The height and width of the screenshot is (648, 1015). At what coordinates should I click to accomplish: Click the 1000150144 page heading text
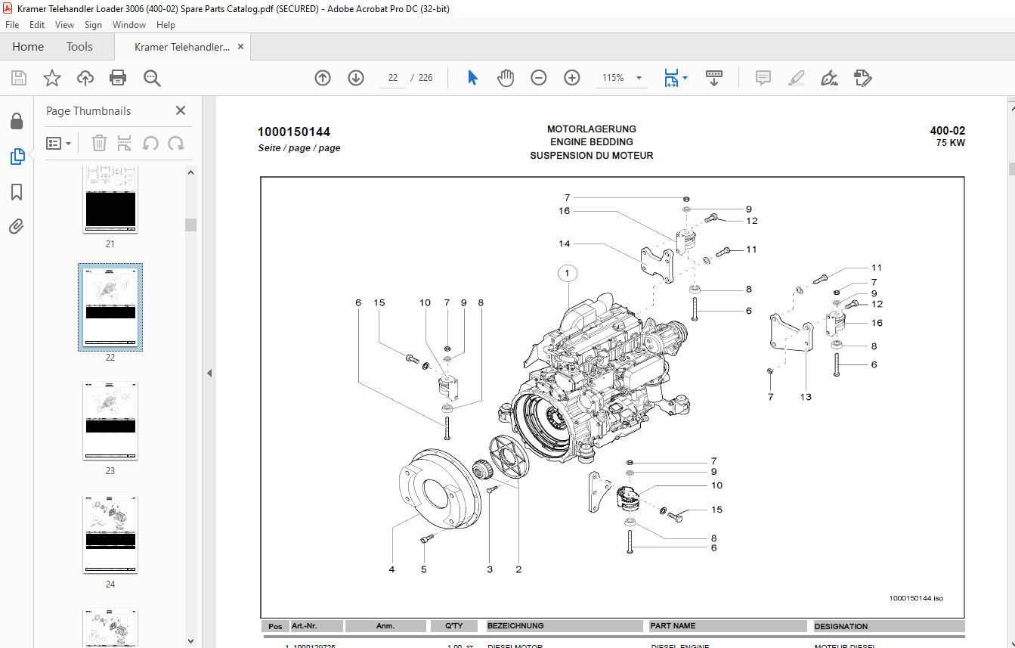pos(294,132)
